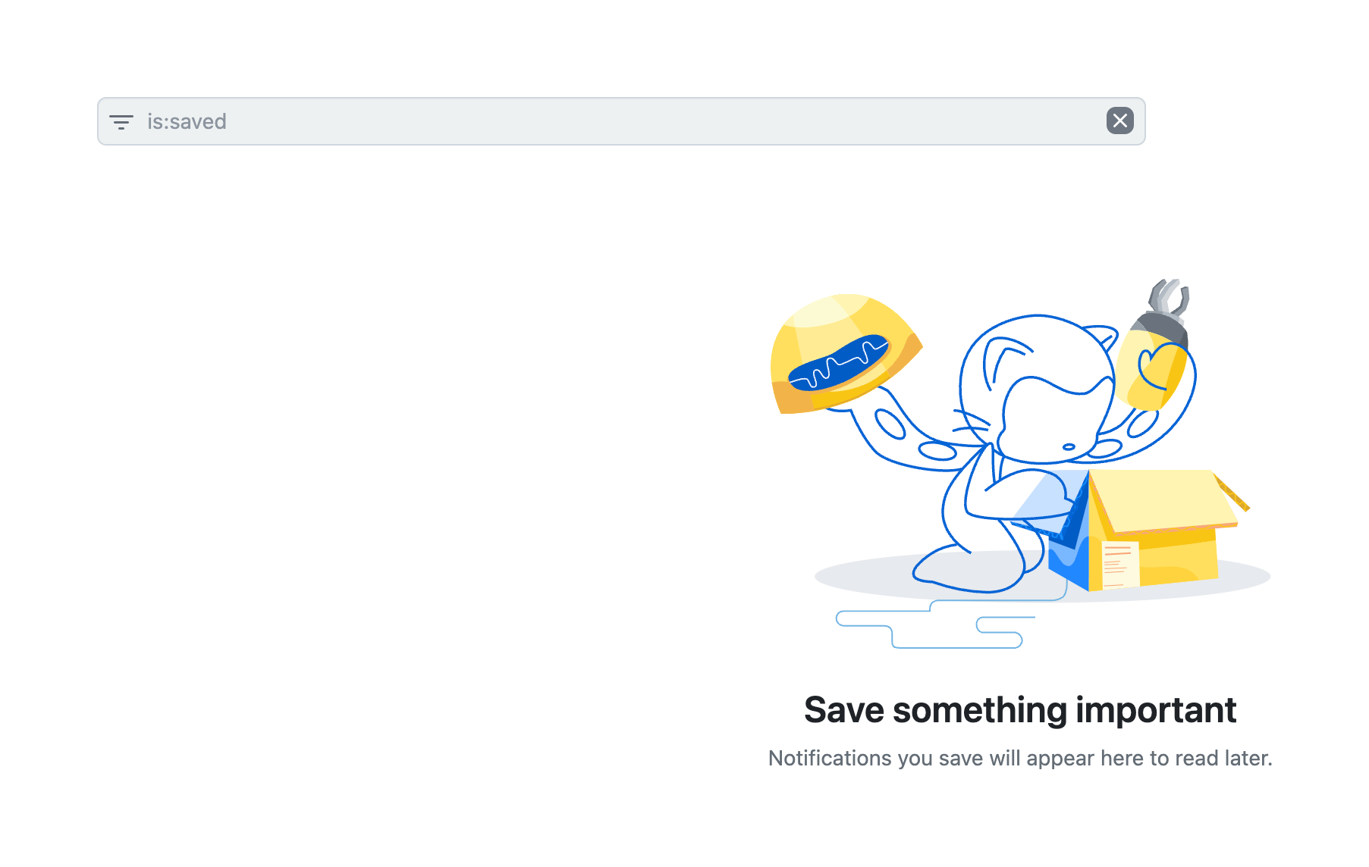Click the "Save something important" heading
Screen dimensions: 1369x867
pos(1019,710)
